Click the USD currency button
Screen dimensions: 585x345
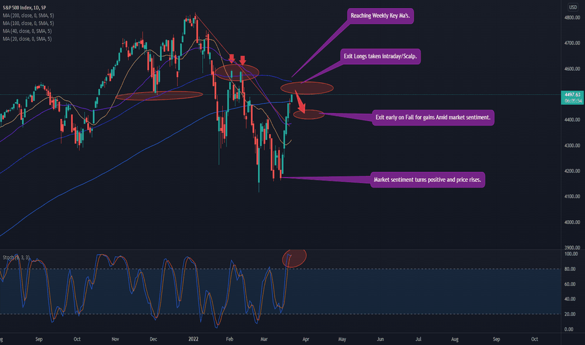click(x=572, y=7)
